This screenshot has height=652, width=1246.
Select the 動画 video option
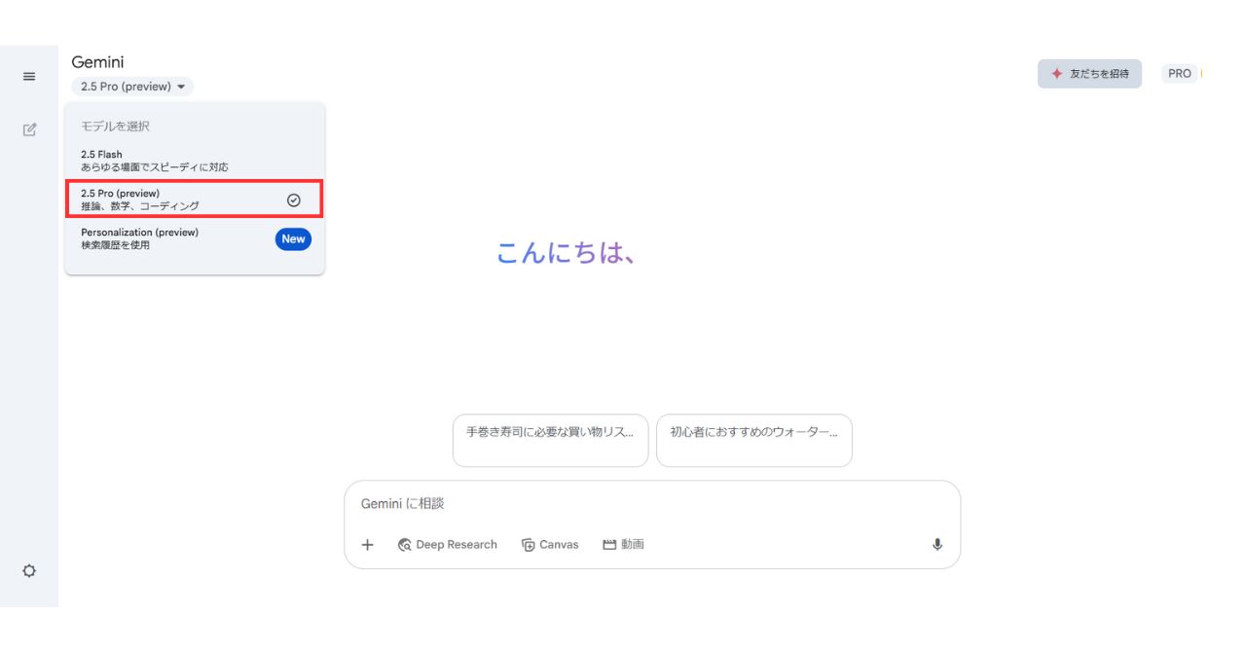[x=623, y=545]
